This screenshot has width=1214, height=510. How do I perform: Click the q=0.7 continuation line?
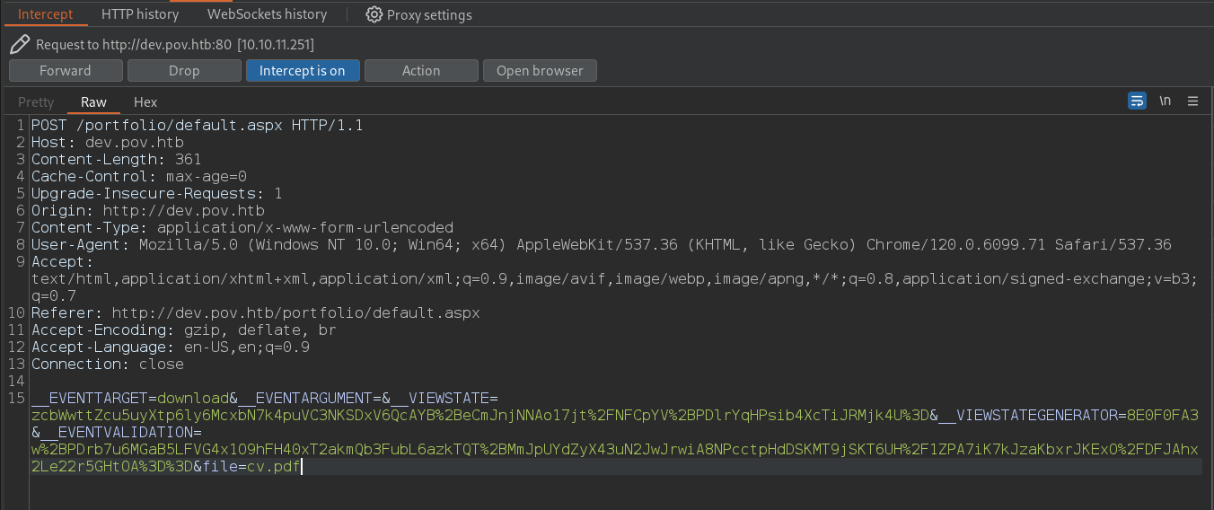pyautogui.click(x=54, y=296)
